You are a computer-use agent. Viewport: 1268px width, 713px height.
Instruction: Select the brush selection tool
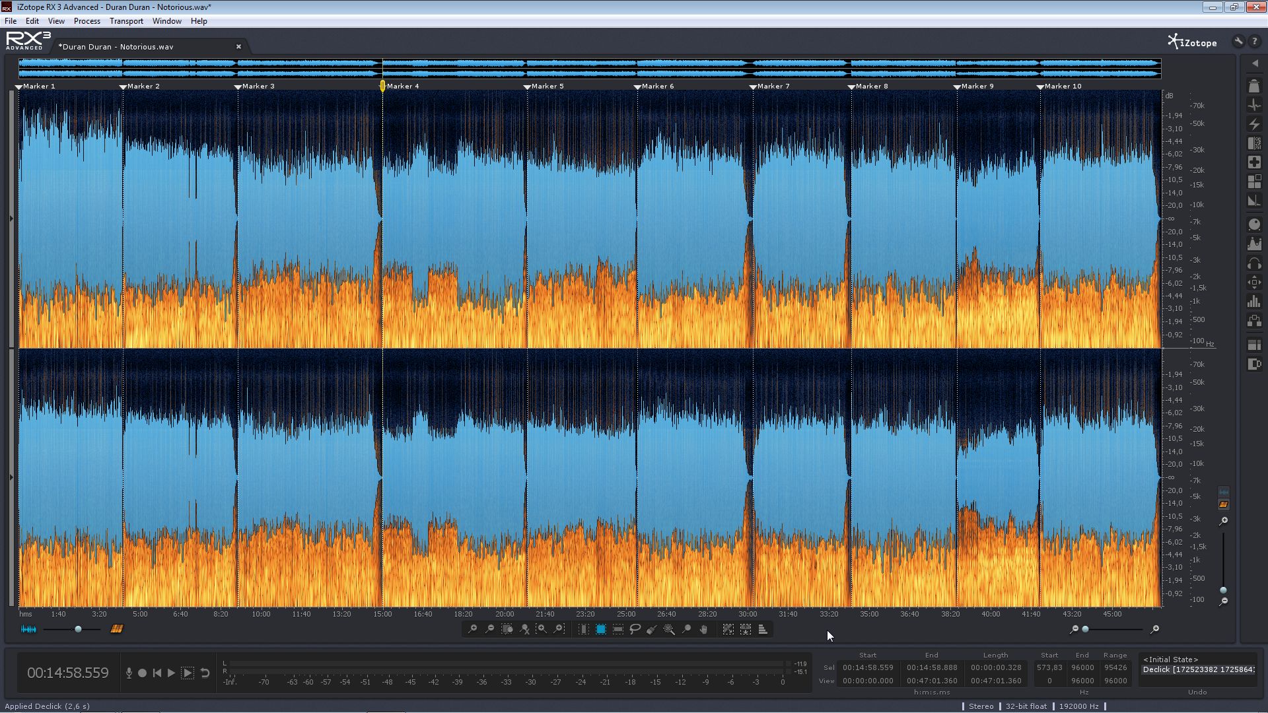coord(652,629)
